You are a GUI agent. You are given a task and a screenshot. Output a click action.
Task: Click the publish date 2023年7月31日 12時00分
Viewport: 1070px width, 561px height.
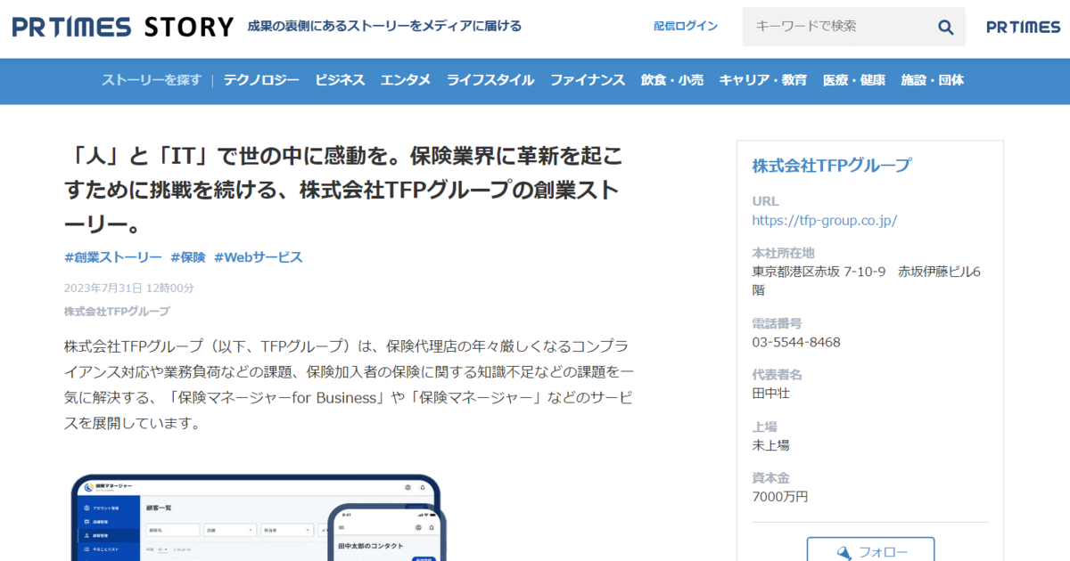click(129, 288)
